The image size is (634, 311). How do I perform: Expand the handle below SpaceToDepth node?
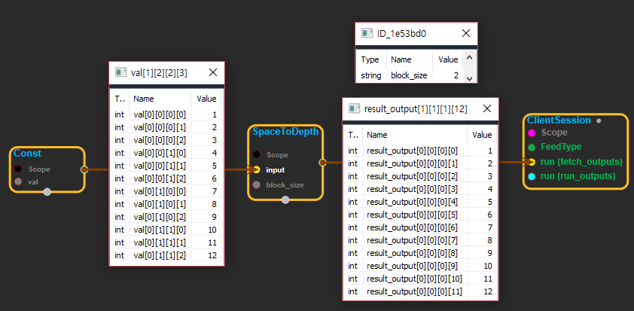coord(285,200)
